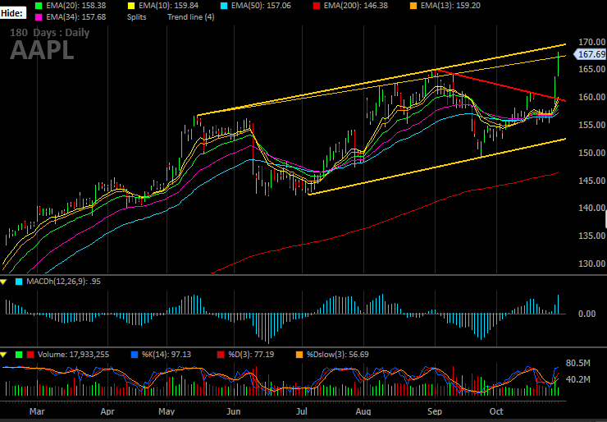The height and width of the screenshot is (422, 607).
Task: Expand the yellow triangle beside Volume
Action: point(3,355)
